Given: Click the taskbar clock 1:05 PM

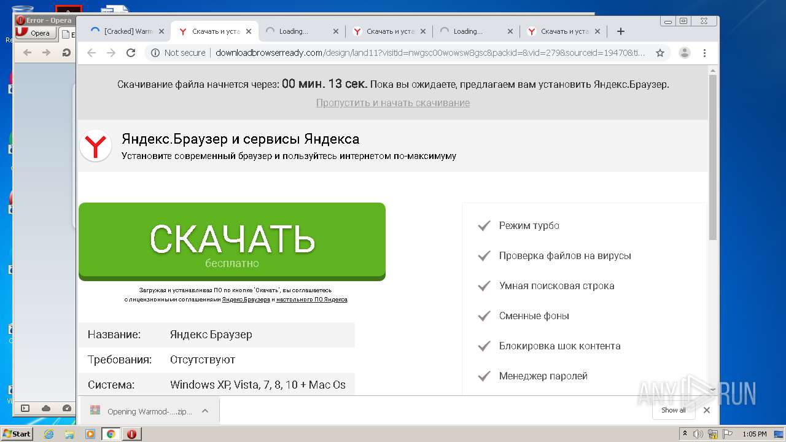Looking at the screenshot, I should (x=754, y=434).
